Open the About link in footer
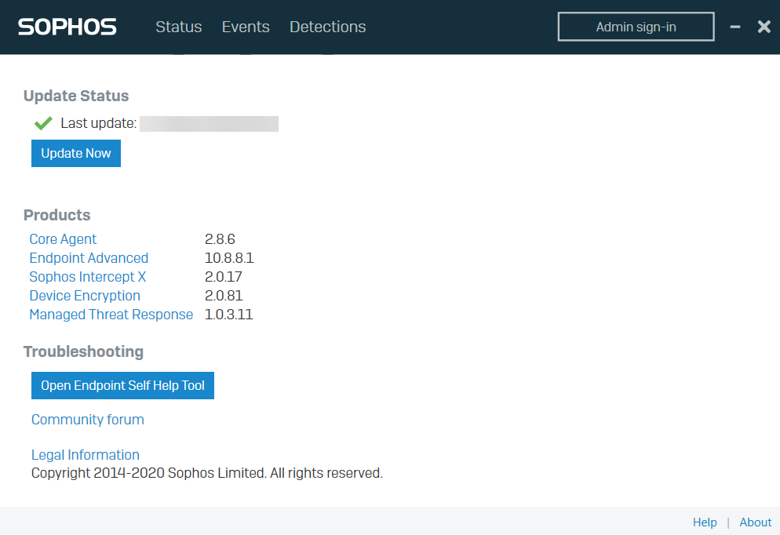 click(755, 522)
